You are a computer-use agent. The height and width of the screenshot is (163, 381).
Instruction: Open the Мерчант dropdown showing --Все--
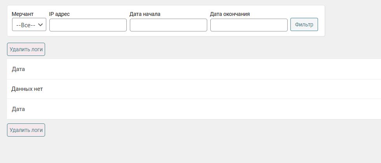(x=29, y=25)
